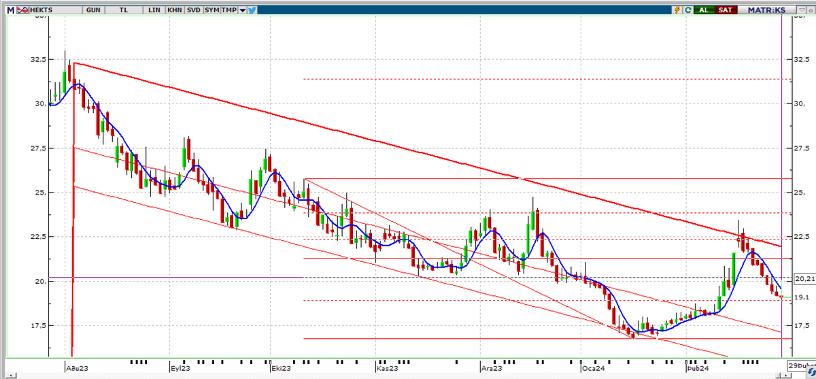Click the 20,21 price label

804,279
